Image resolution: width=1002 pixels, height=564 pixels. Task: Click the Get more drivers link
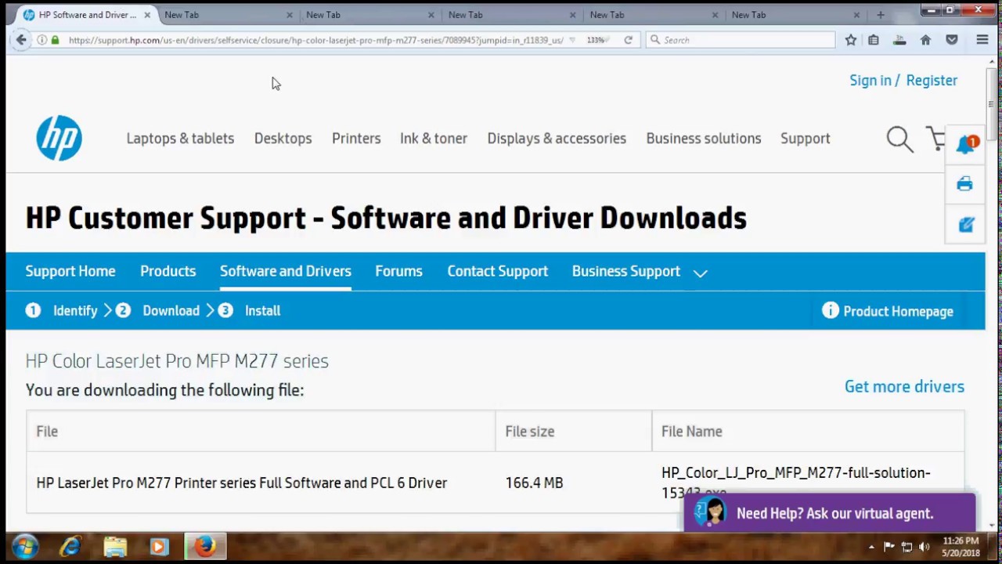[x=904, y=386]
